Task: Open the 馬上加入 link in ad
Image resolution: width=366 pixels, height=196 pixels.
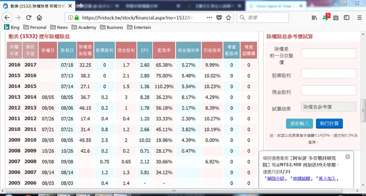Action: click(x=327, y=179)
